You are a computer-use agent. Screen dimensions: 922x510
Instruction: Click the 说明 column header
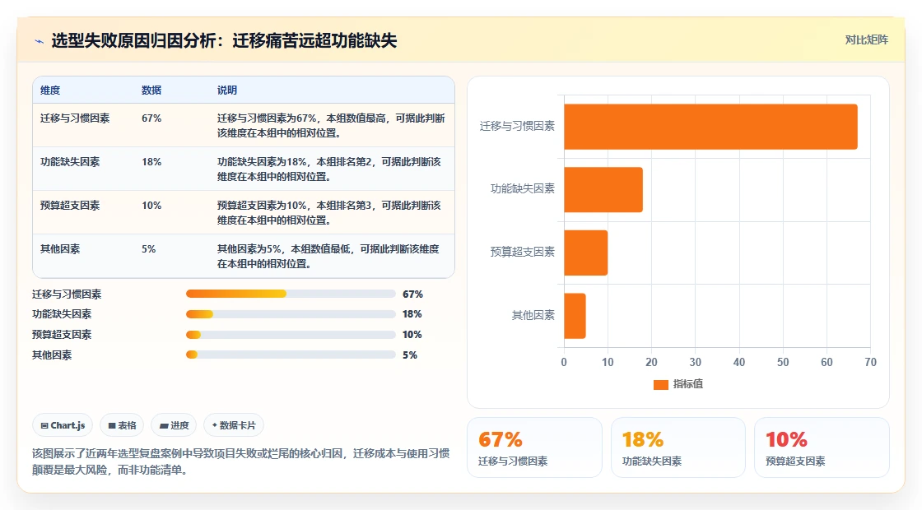point(227,90)
